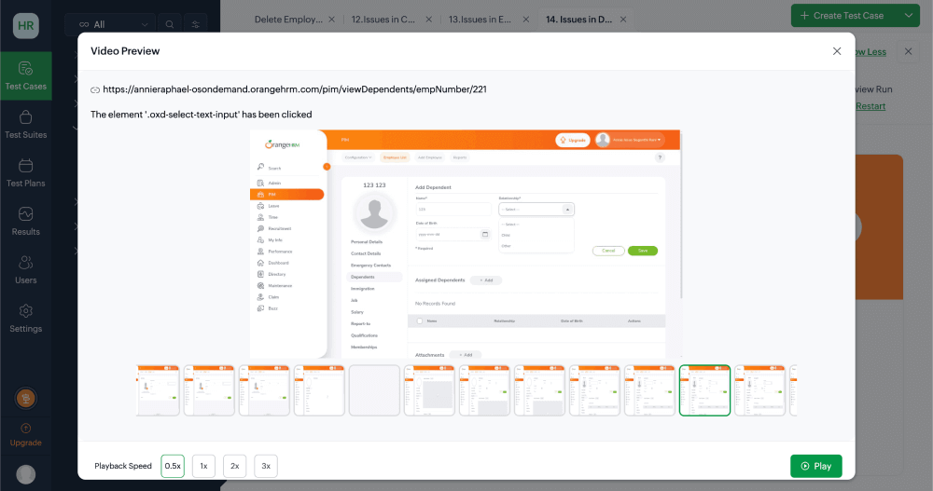Close the 'Delete Employ...' tab

click(x=331, y=20)
